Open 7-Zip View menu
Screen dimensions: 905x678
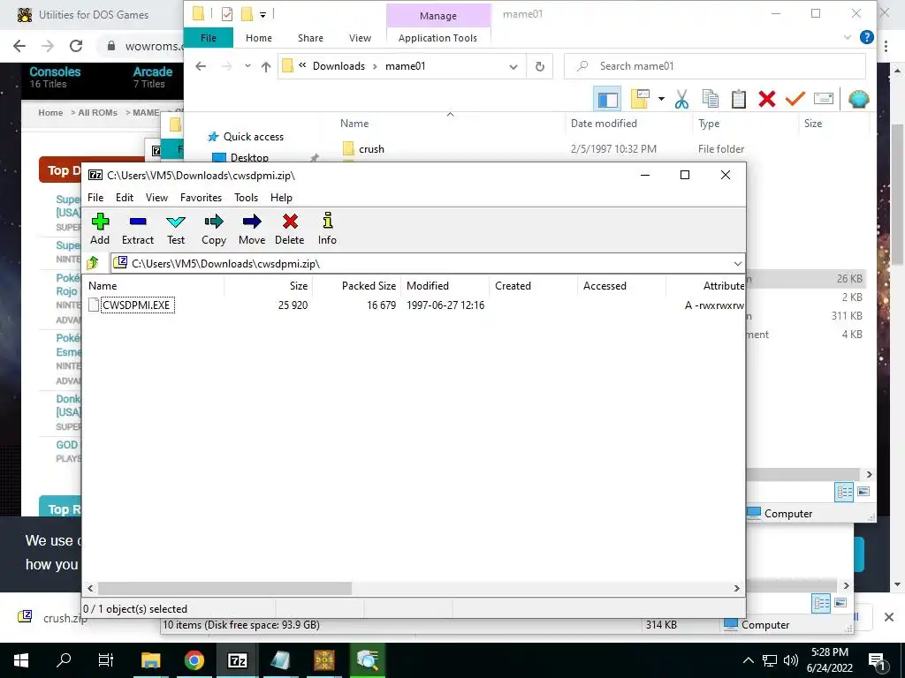[156, 197]
